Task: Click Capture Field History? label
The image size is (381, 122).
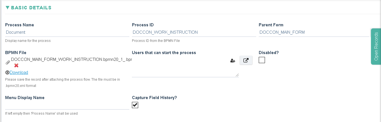Action: click(154, 98)
